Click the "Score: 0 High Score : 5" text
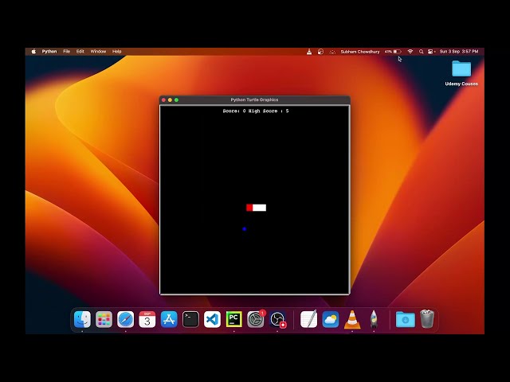Image resolution: width=510 pixels, height=382 pixels. [x=256, y=111]
